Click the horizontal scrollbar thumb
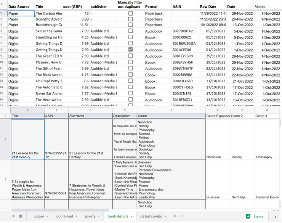 60,210
